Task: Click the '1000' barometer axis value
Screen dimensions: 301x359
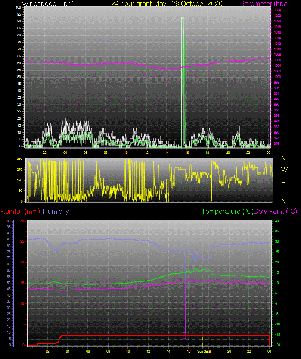Action: pos(277,77)
